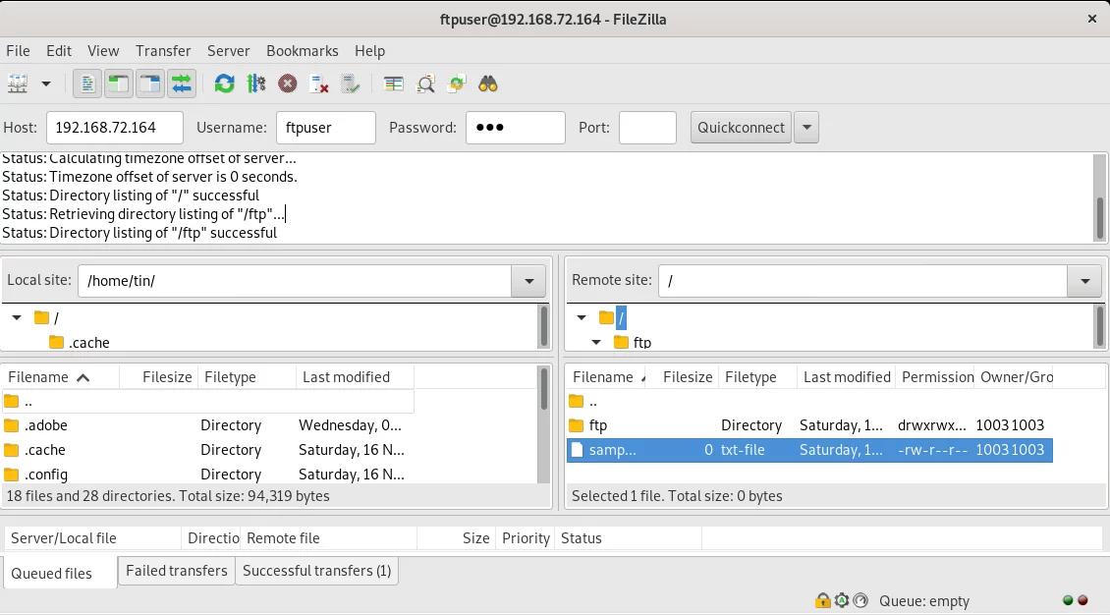Select remote samp... txt-file row
1110x615 pixels.
click(x=809, y=450)
